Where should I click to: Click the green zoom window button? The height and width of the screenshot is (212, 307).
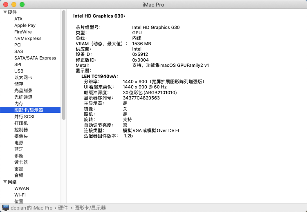pos(22,4)
